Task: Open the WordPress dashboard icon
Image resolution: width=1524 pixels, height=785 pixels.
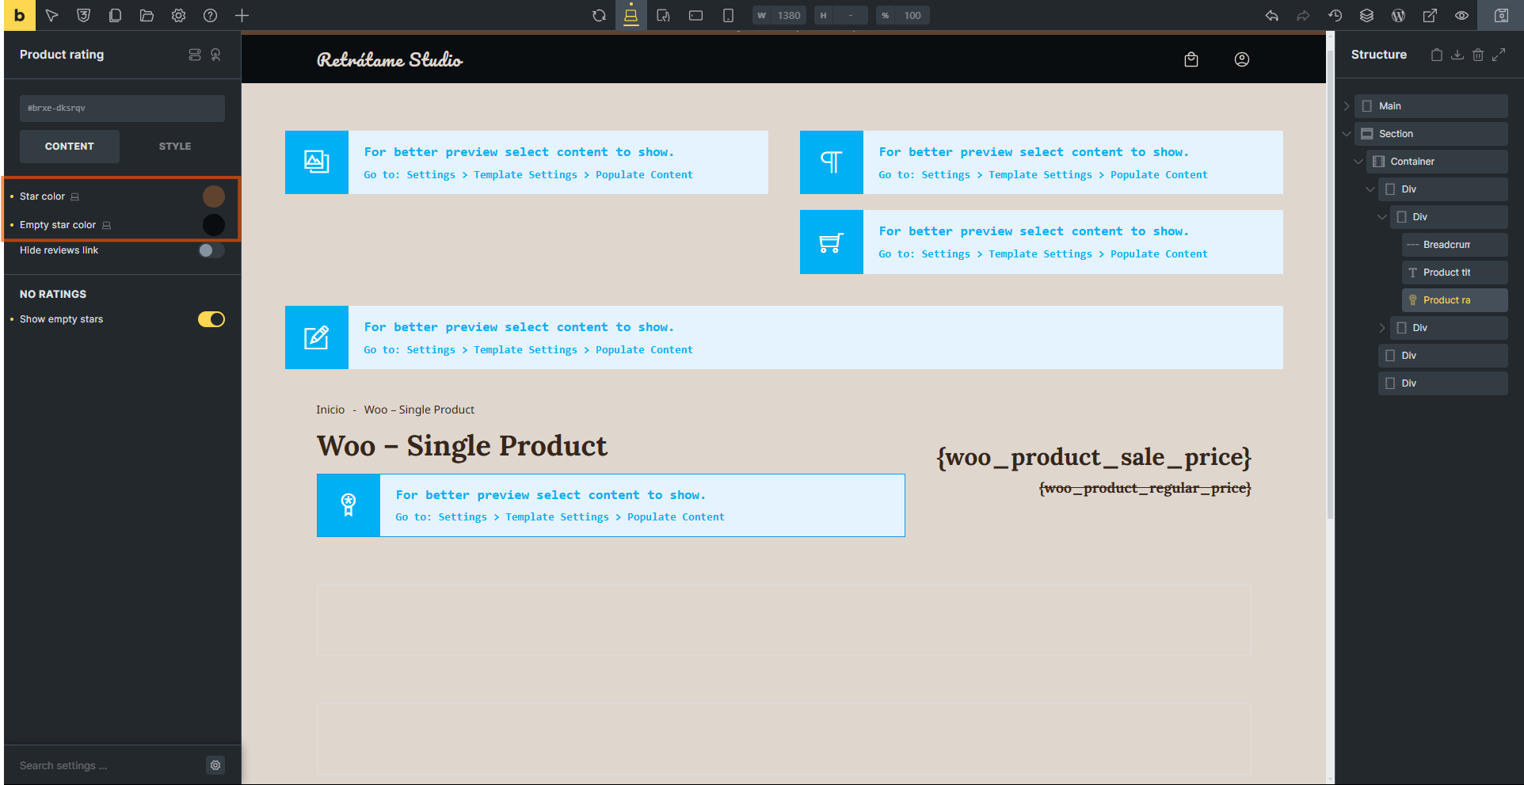Action: 1398,15
